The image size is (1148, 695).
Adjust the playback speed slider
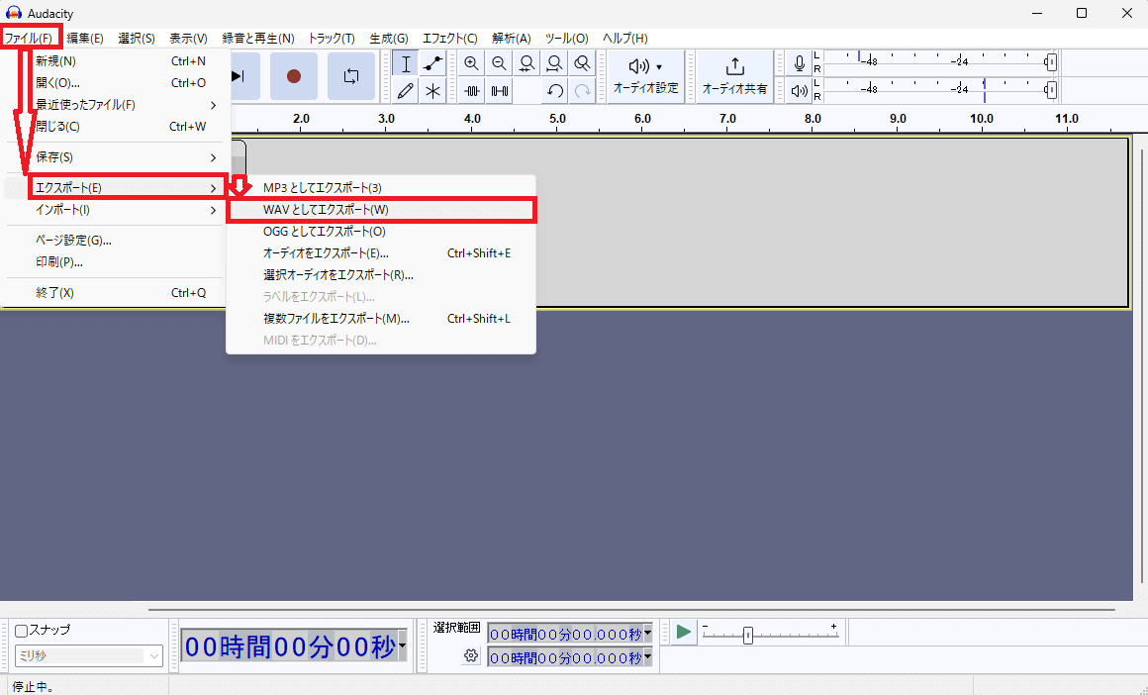click(x=747, y=635)
